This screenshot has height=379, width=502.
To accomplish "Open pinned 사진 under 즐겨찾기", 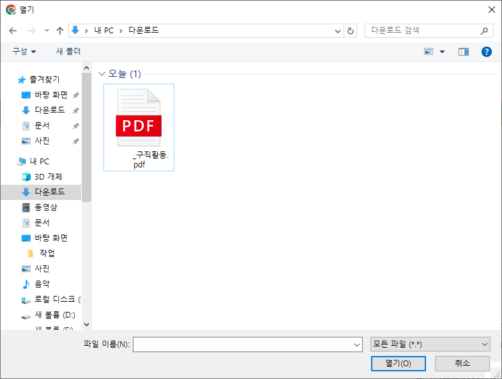I will (42, 141).
